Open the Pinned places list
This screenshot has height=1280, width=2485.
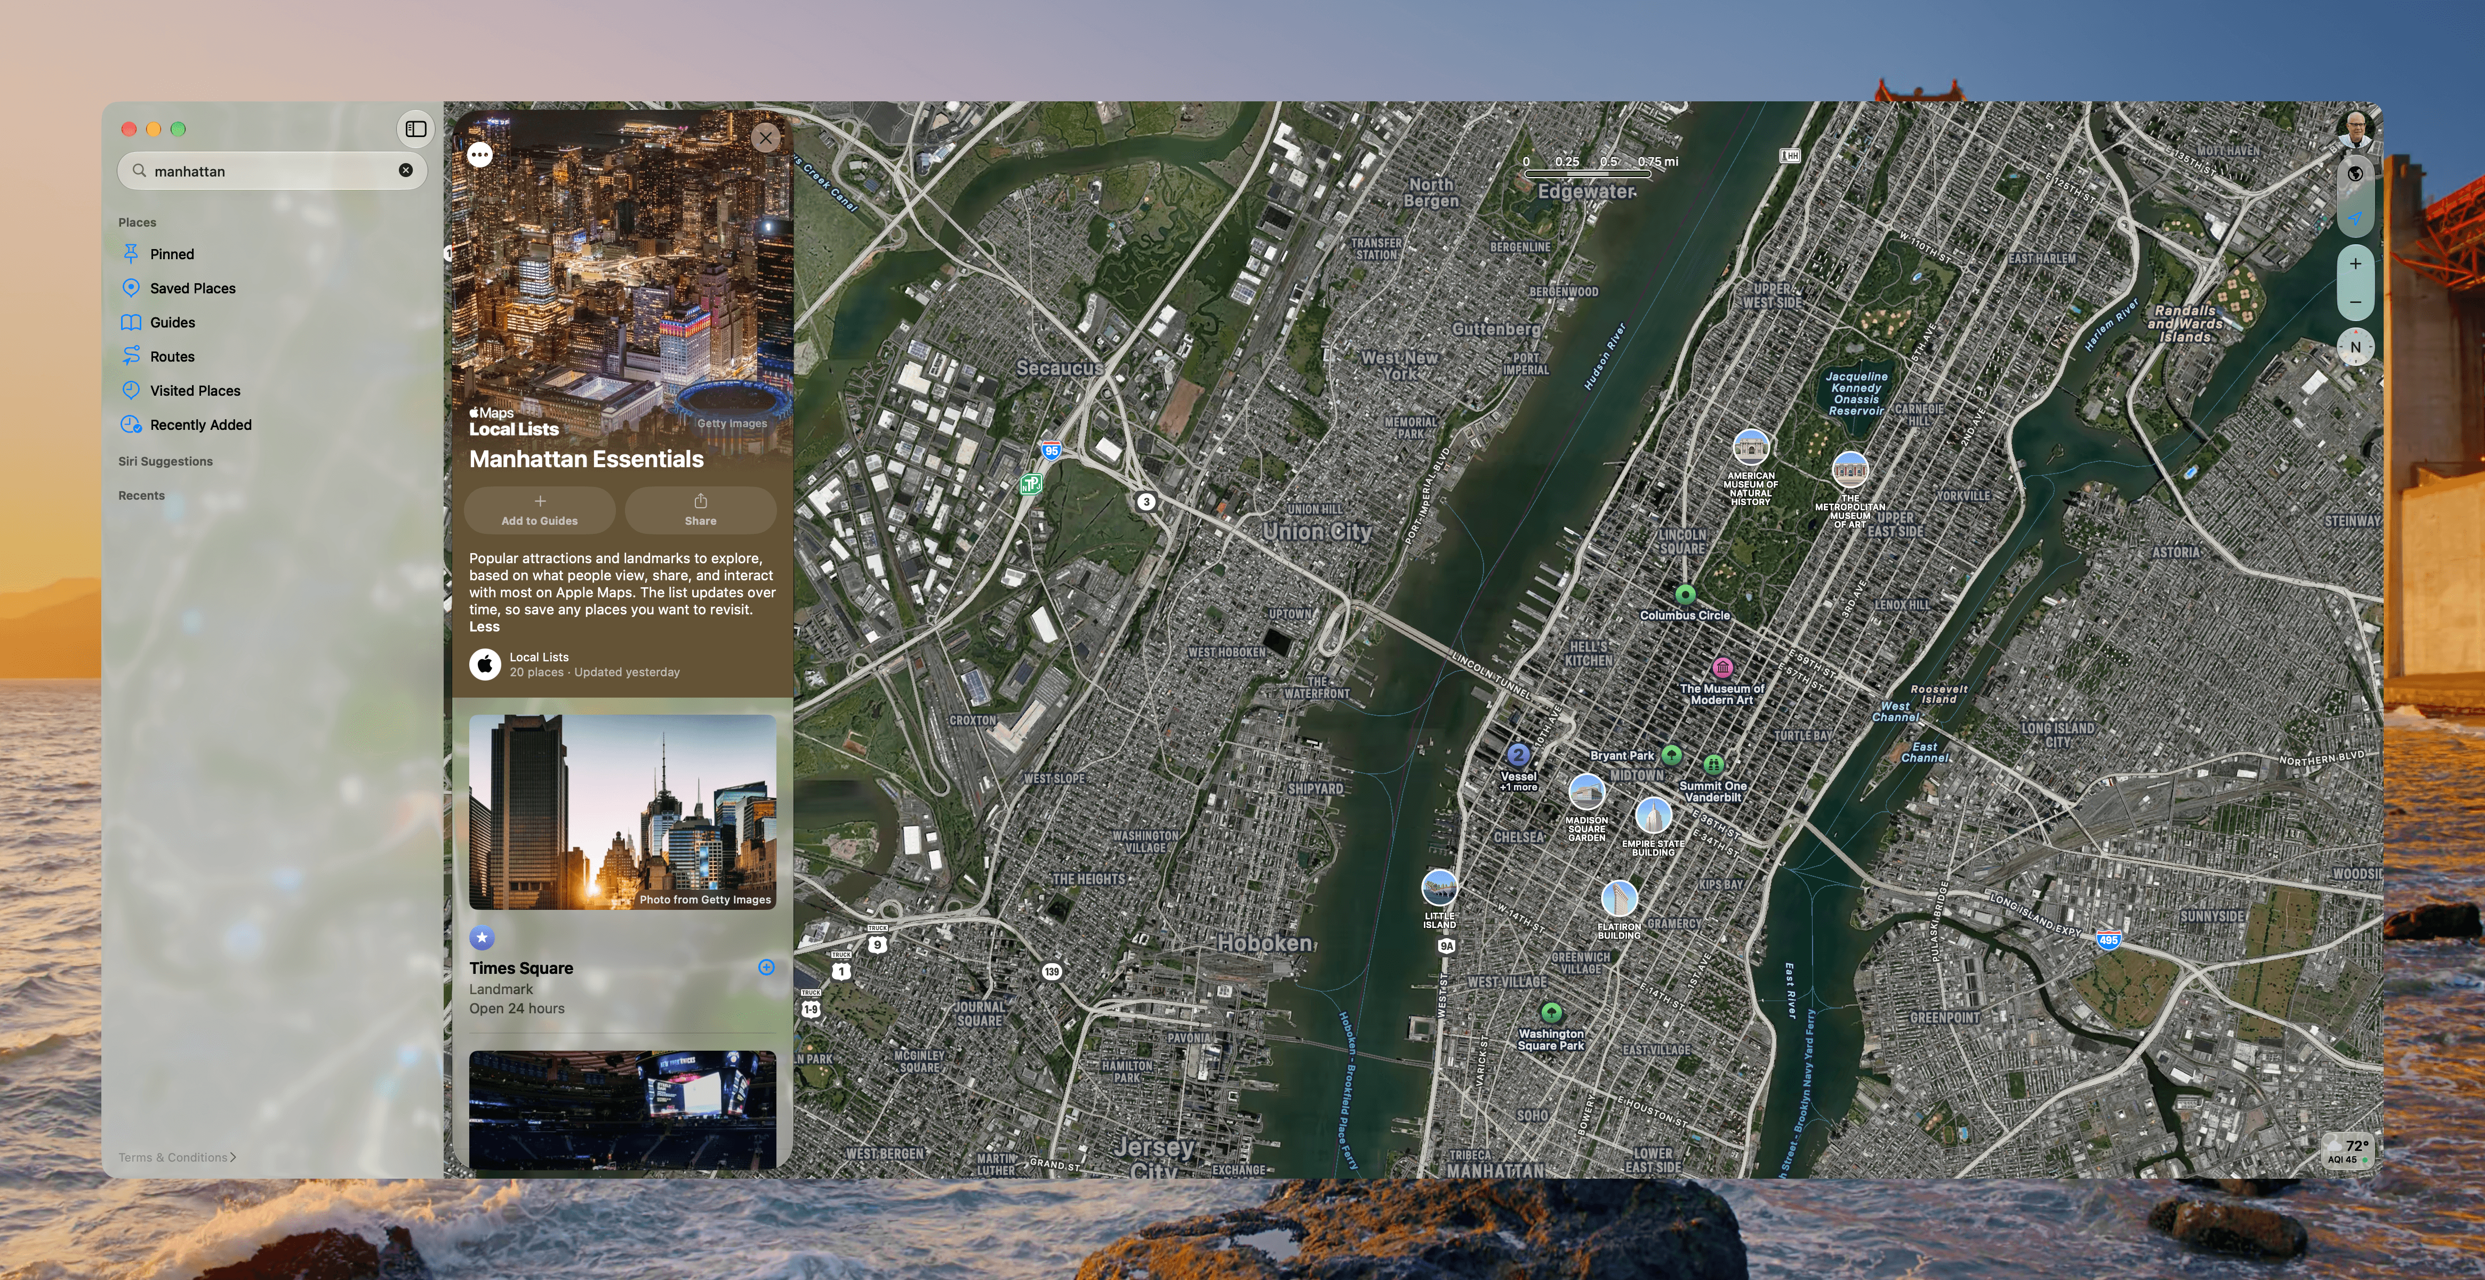click(x=172, y=254)
